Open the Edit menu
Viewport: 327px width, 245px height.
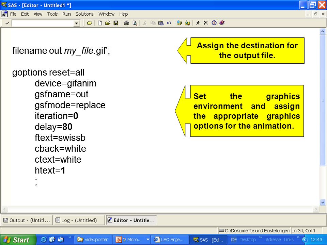(x=25, y=14)
